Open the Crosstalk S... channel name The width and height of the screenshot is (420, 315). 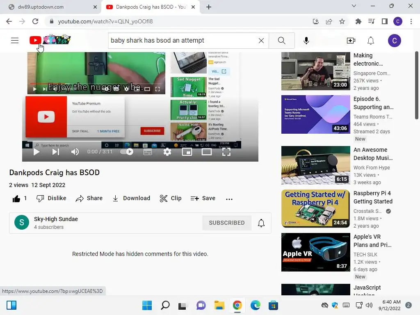tap(367, 211)
